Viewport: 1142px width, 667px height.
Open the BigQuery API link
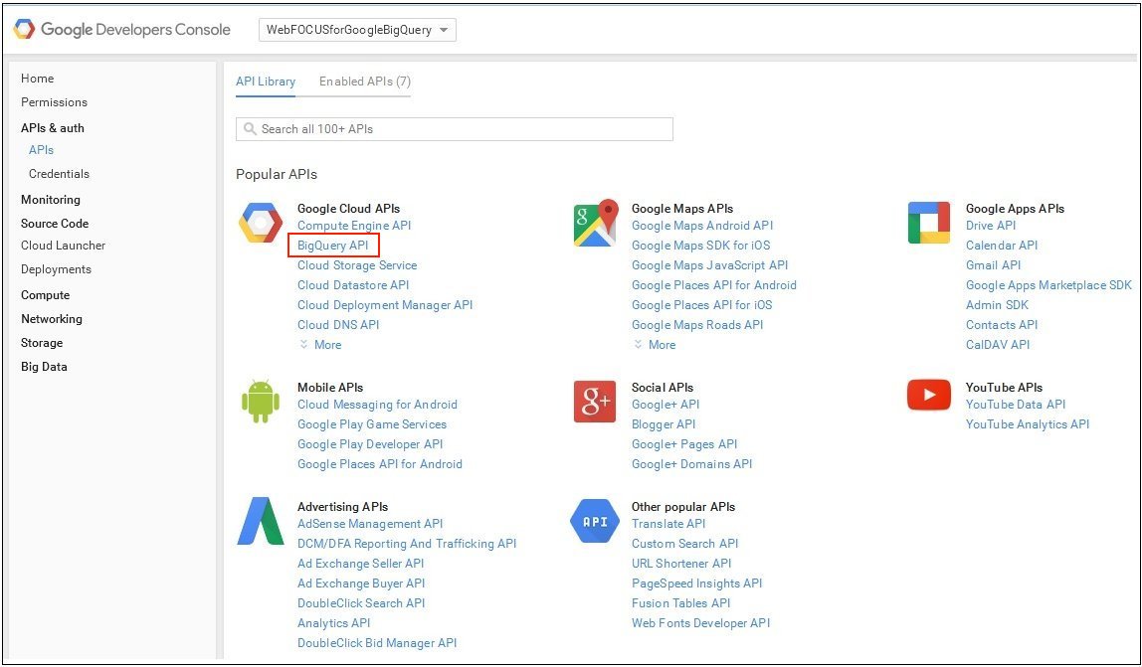coord(333,246)
